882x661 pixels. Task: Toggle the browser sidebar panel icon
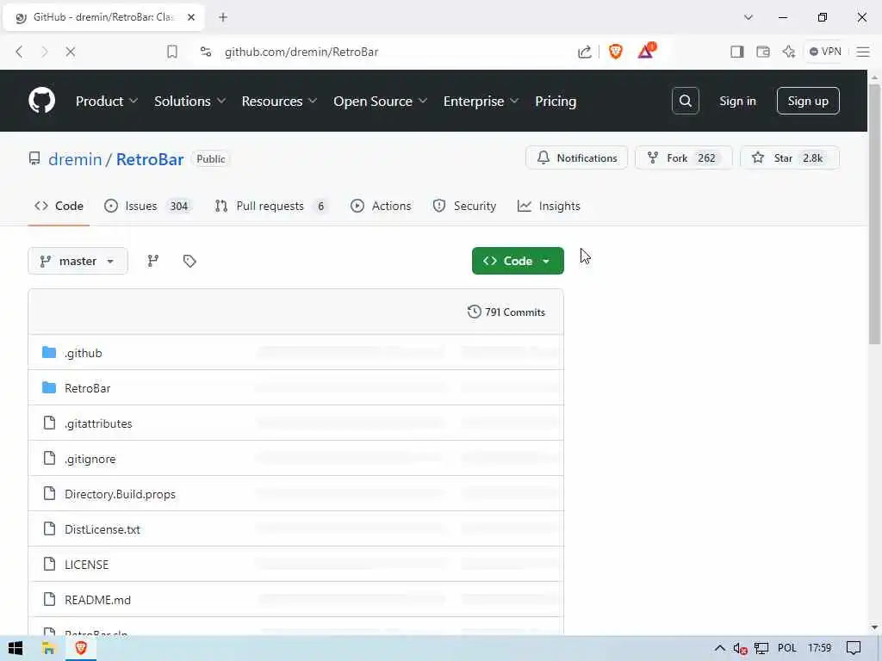737,52
